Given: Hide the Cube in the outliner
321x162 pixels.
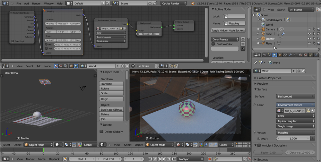Looking at the screenshot, I should tap(309, 34).
